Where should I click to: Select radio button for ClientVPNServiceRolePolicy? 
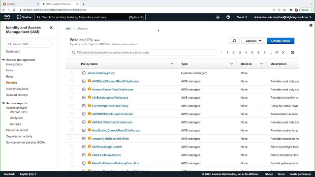71,106
